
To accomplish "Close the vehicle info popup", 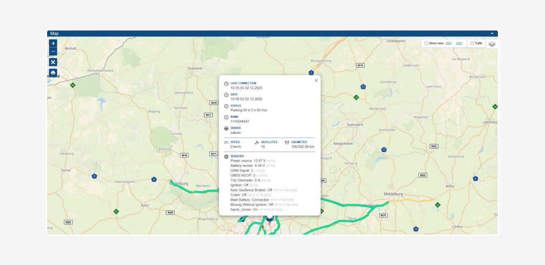I will click(316, 81).
